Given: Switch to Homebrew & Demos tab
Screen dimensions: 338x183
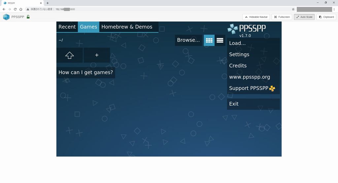Looking at the screenshot, I should tap(129, 27).
